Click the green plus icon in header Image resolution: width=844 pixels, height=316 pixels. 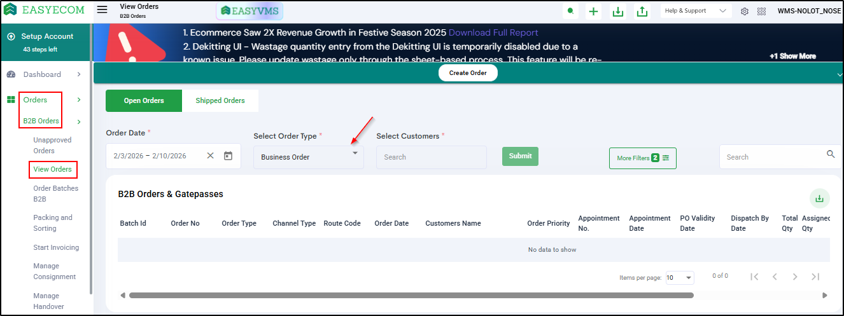(x=593, y=11)
